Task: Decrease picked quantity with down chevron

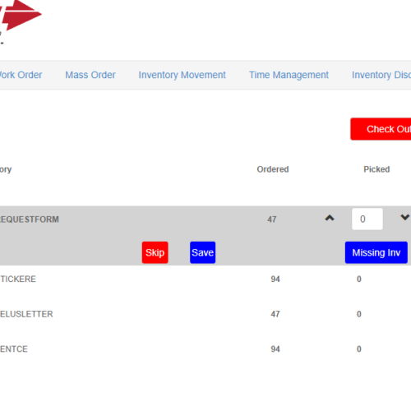Action: pos(404,217)
